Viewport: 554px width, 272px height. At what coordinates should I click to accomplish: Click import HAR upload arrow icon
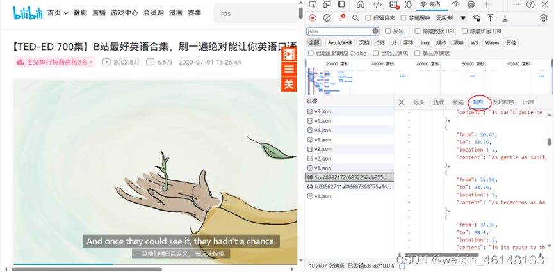click(x=491, y=18)
